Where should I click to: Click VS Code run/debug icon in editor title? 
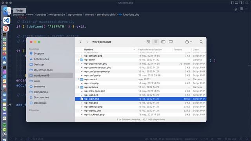point(236,9)
